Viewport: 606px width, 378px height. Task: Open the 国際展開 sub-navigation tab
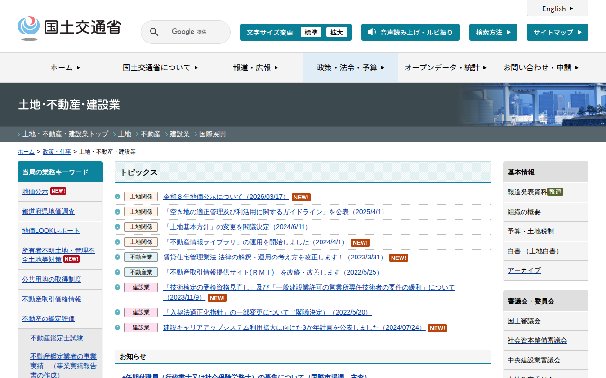pos(213,134)
